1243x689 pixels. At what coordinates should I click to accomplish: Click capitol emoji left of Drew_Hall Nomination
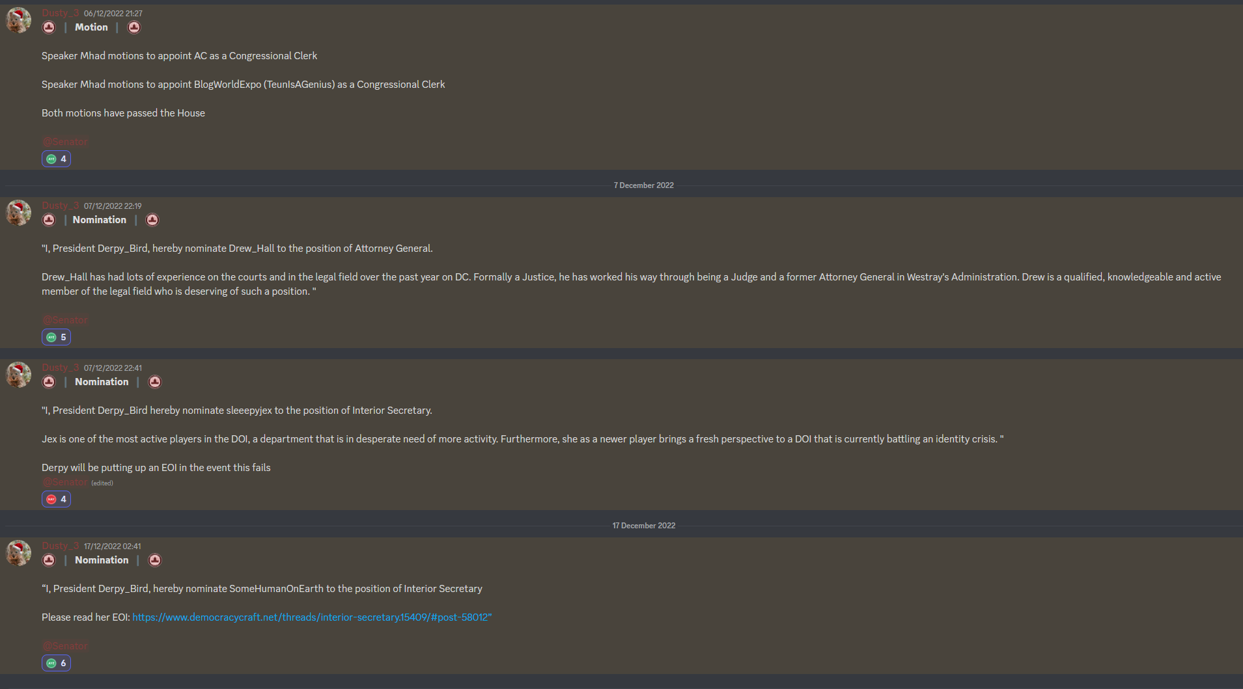coord(49,220)
